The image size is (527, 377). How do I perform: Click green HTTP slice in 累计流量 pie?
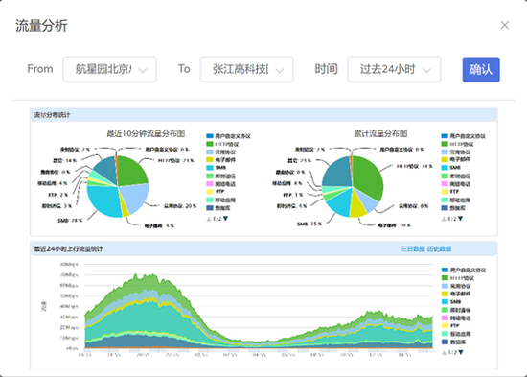368,177
